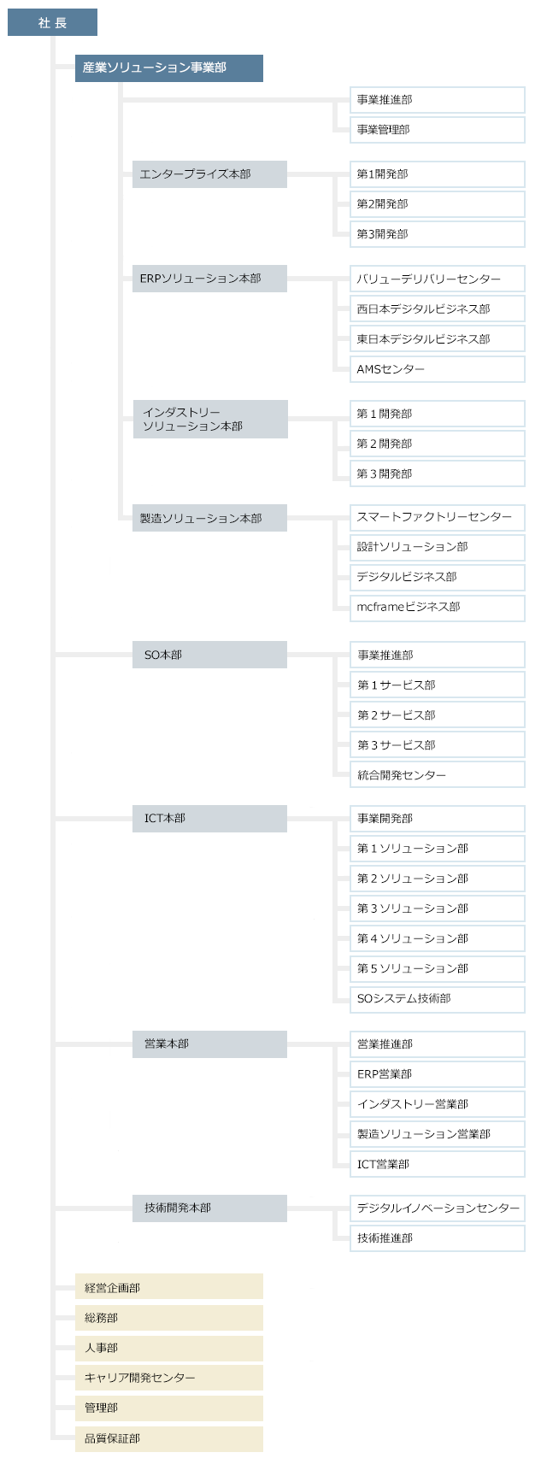
Task: Select 産業ソリューション事業部 header box
Action: (168, 68)
